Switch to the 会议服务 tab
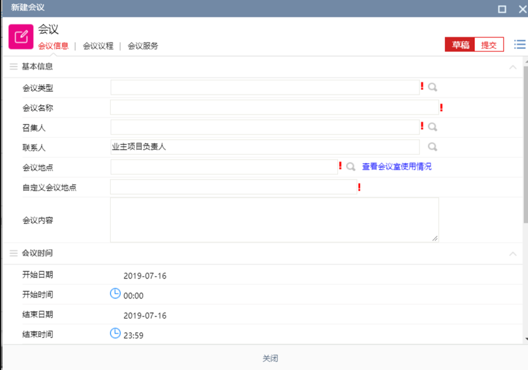 [x=143, y=46]
